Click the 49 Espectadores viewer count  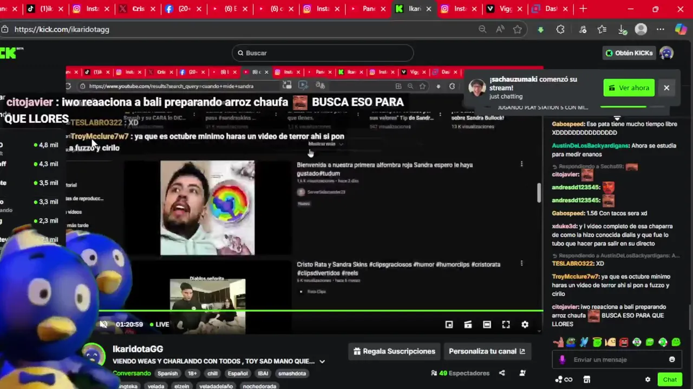click(x=460, y=373)
